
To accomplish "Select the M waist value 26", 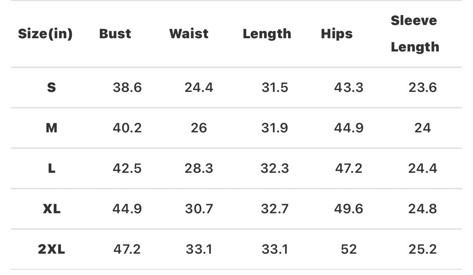I will point(199,128).
